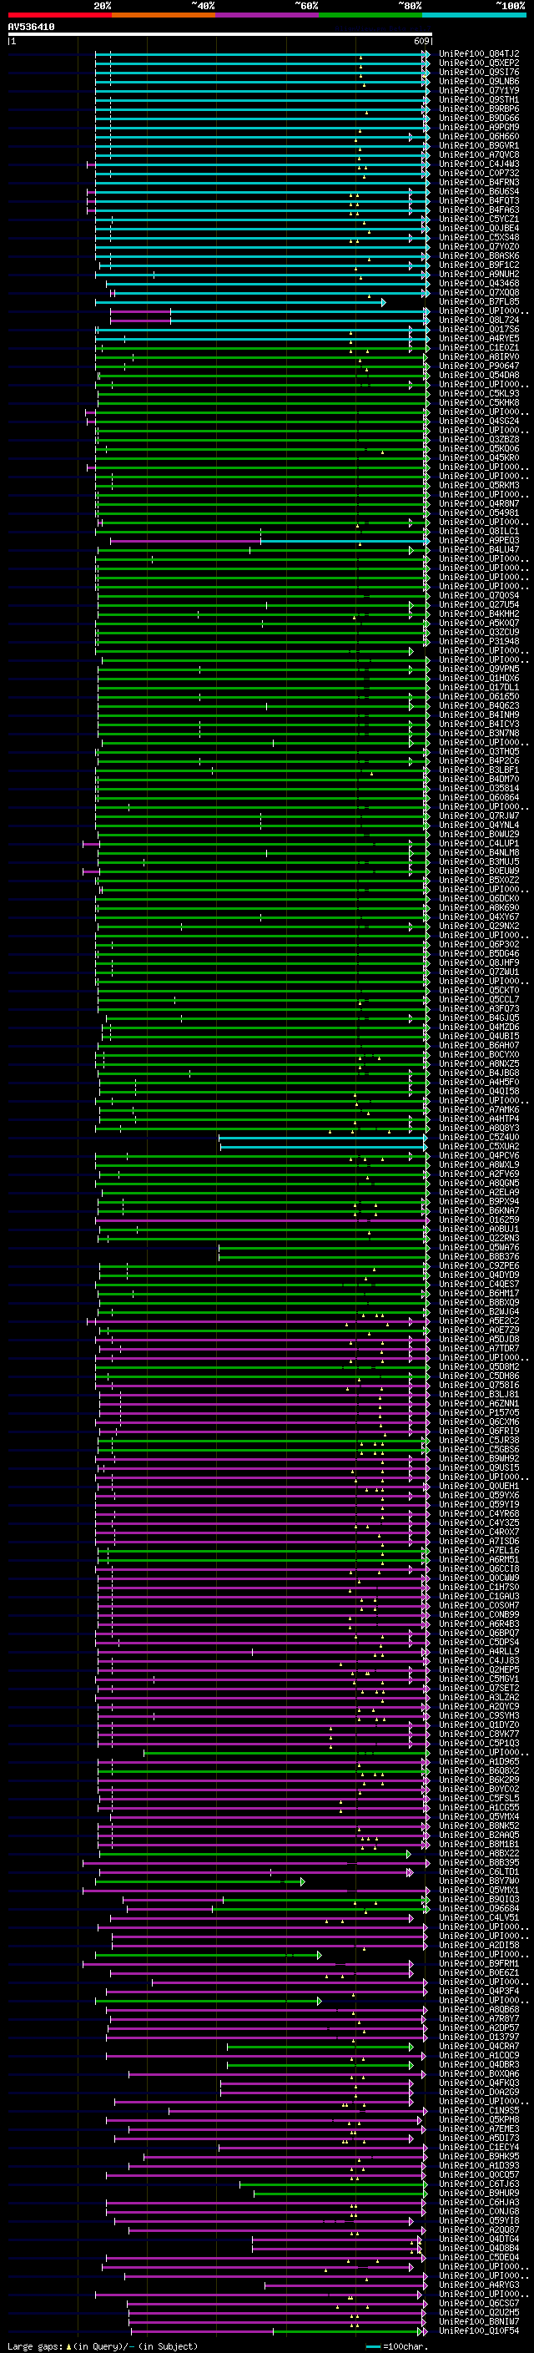Select UniRef100_Q60864 label

(479, 797)
